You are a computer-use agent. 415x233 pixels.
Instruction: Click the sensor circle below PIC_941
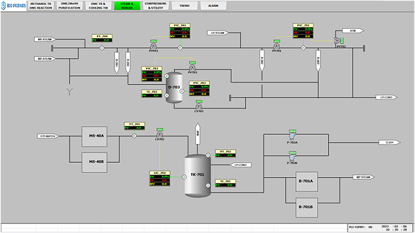click(180, 48)
